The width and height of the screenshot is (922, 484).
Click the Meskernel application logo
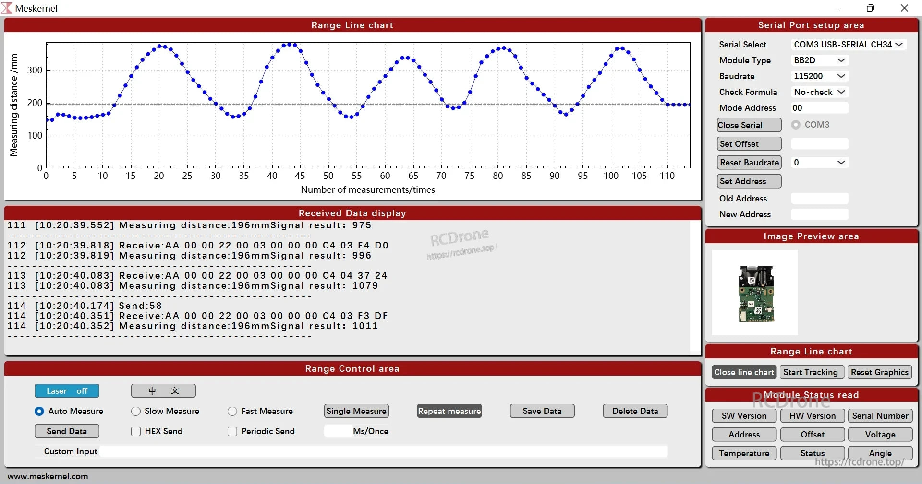pyautogui.click(x=7, y=8)
